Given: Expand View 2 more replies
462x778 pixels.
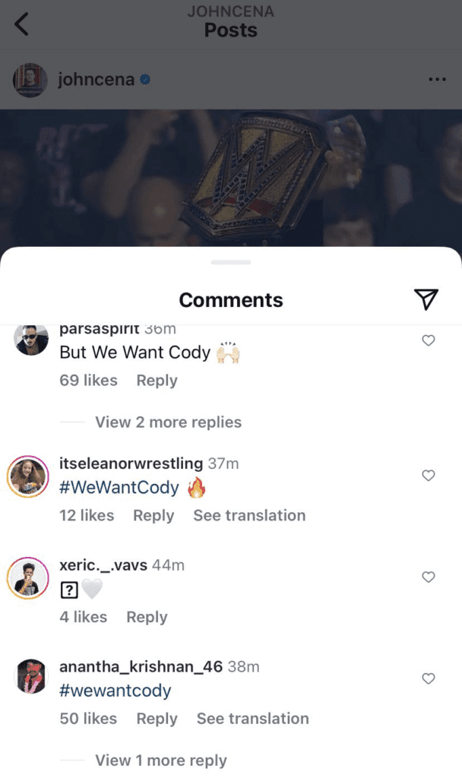Looking at the screenshot, I should point(168,422).
